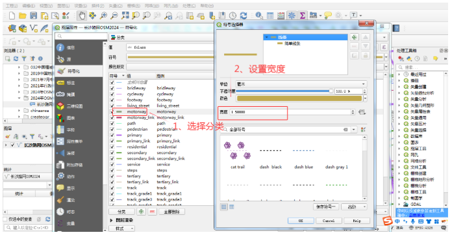The image size is (452, 237).
Task: Click Cancel in Symbol Selector dialog
Action: tap(329, 221)
